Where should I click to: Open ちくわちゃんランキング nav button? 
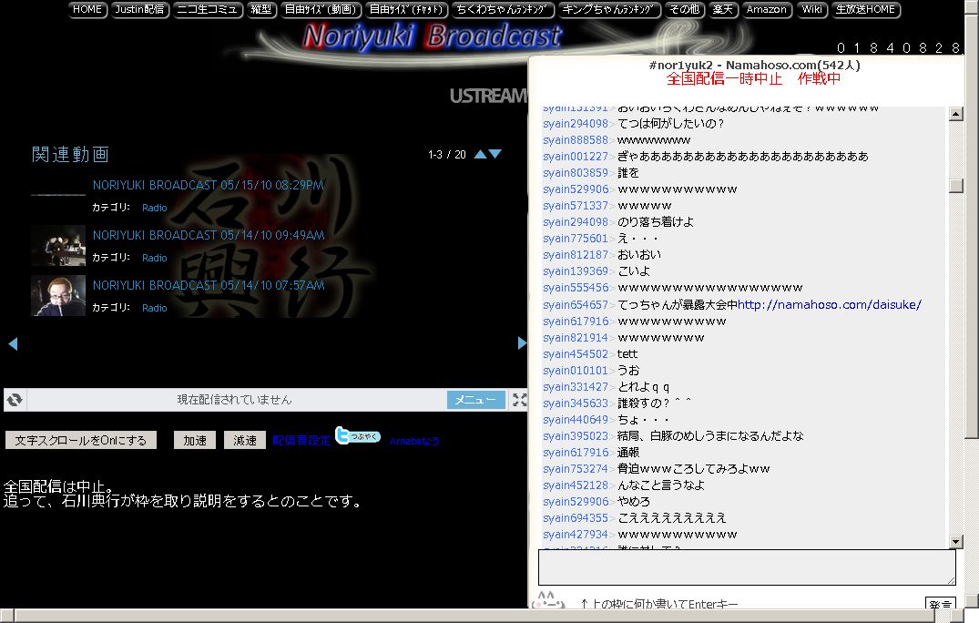point(502,9)
